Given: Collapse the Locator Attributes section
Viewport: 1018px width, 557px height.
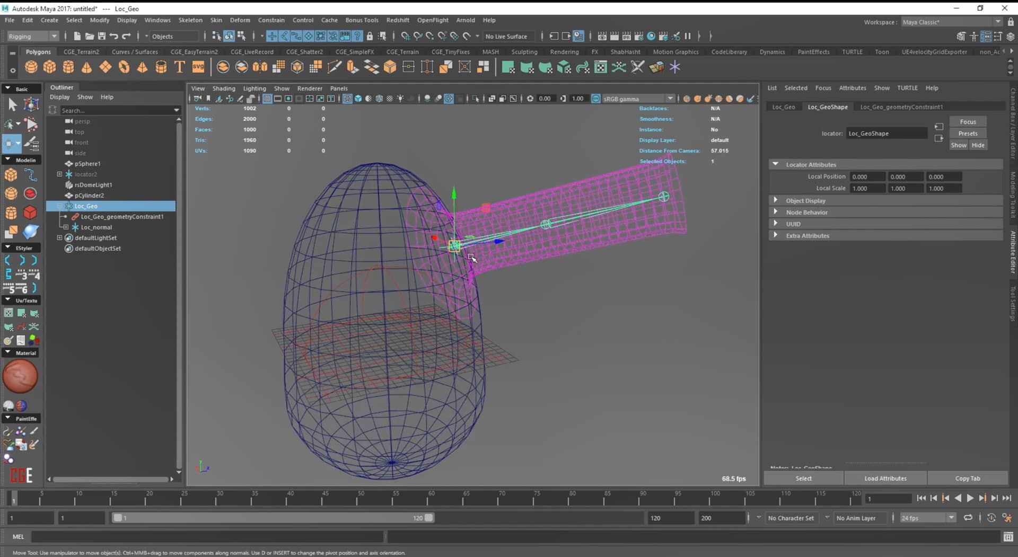Looking at the screenshot, I should 776,164.
